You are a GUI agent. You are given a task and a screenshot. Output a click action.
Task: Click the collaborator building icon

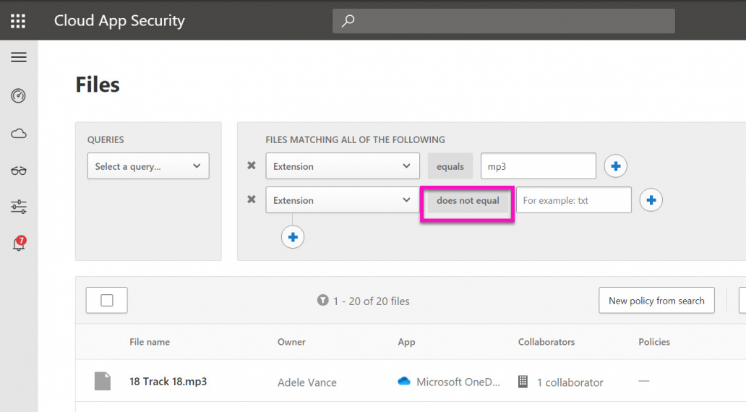523,382
